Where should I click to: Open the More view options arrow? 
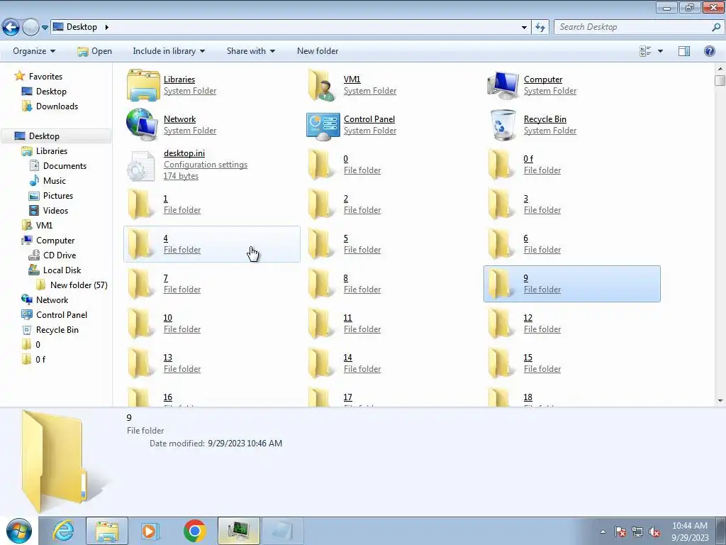click(660, 51)
